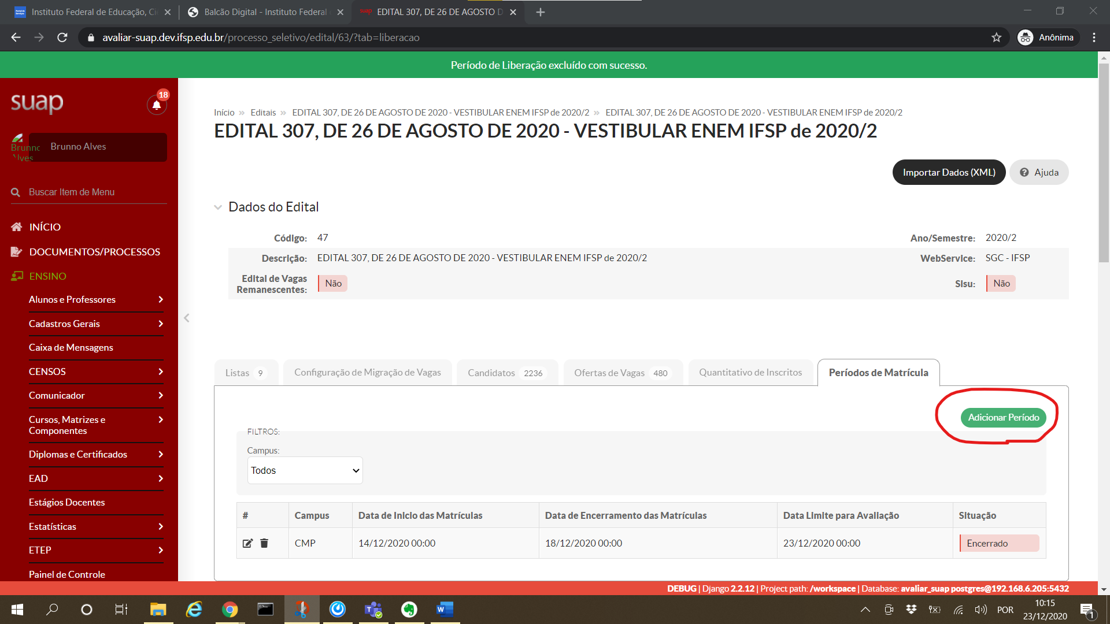Screen dimensions: 1110x624
Task: Open the Campus filter dropdown
Action: 305,470
